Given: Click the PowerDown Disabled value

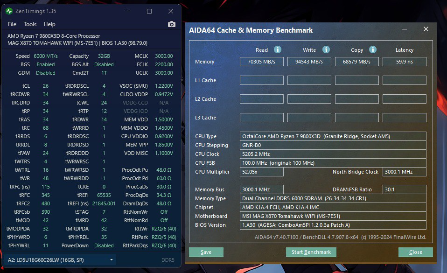Looking at the screenshot, I should coord(104,245).
